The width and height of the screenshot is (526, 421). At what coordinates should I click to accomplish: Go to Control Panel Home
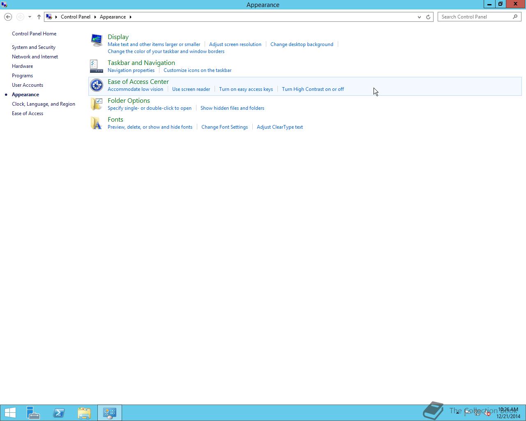(34, 34)
